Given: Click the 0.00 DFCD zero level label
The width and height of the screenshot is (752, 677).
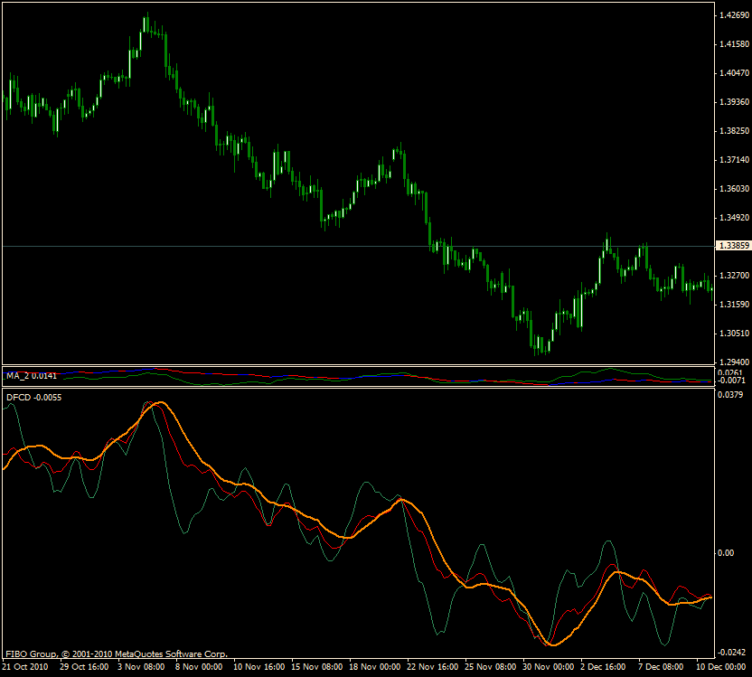Looking at the screenshot, I should point(726,553).
